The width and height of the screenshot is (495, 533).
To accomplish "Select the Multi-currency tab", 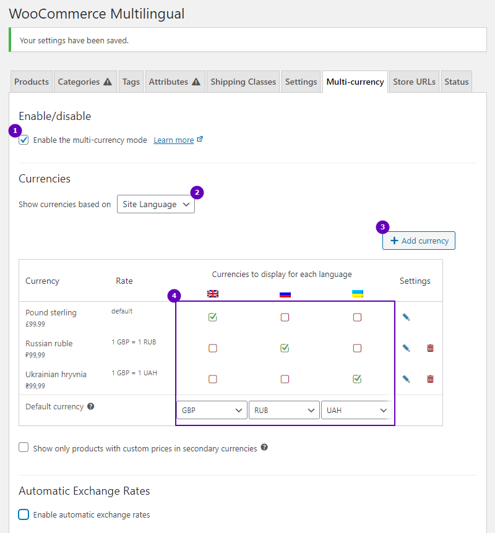I will (x=355, y=82).
